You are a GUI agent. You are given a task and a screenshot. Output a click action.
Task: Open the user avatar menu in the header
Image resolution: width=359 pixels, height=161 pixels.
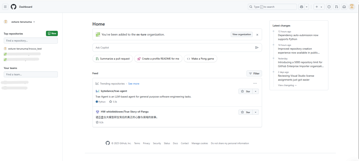[x=352, y=7]
